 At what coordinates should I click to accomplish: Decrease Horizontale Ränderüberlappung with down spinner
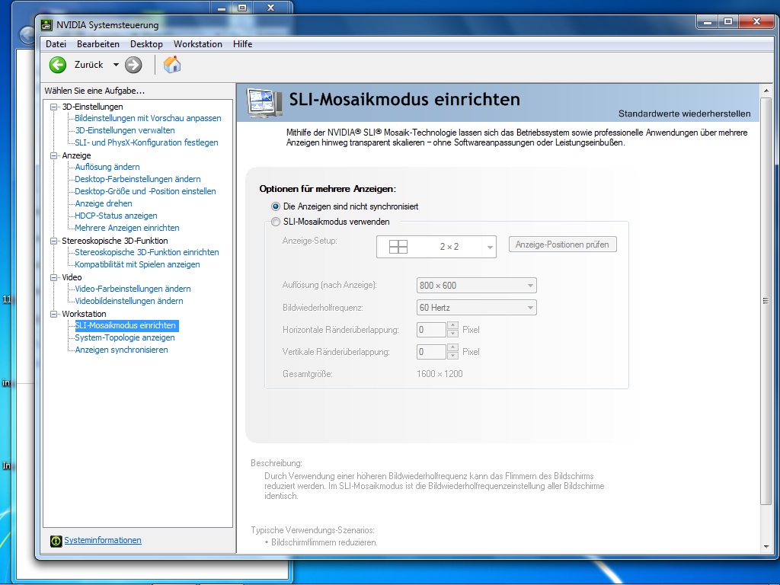click(x=452, y=334)
